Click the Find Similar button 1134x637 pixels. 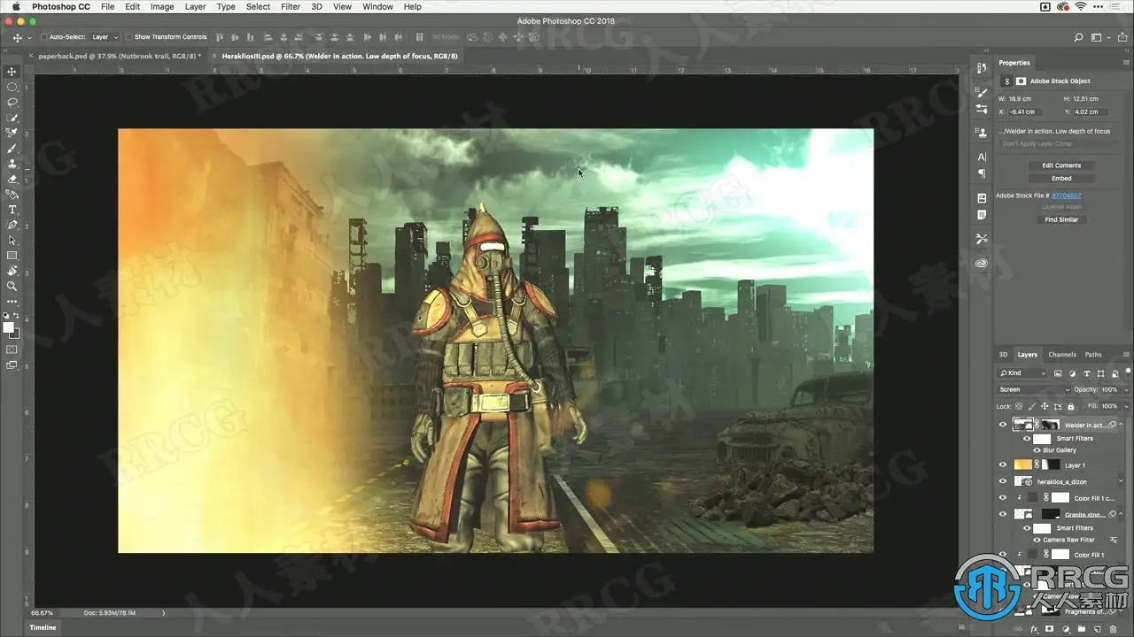[1061, 219]
